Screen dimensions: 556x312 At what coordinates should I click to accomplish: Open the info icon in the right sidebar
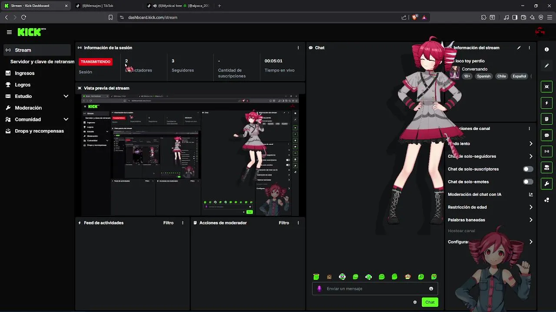point(546,49)
